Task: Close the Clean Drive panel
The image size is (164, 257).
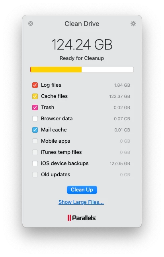Action: coord(31,24)
